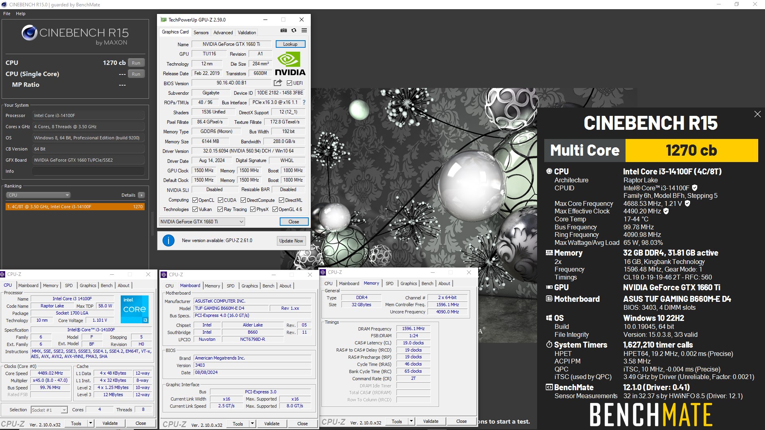Click the Close button in GPU-Z
The height and width of the screenshot is (430, 765).
[294, 222]
